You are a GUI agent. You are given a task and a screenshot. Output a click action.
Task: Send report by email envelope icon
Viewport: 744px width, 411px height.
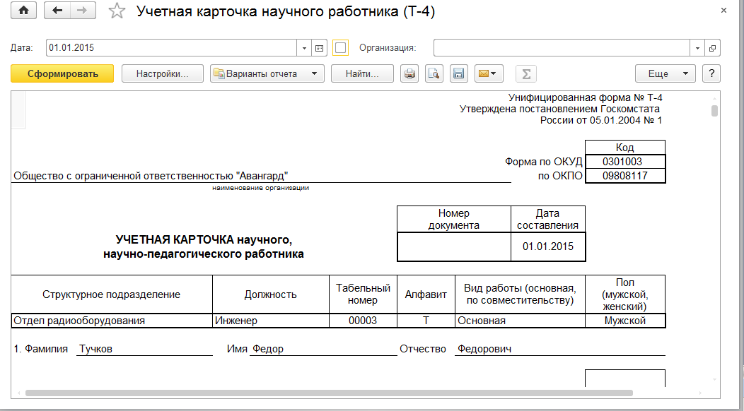489,73
